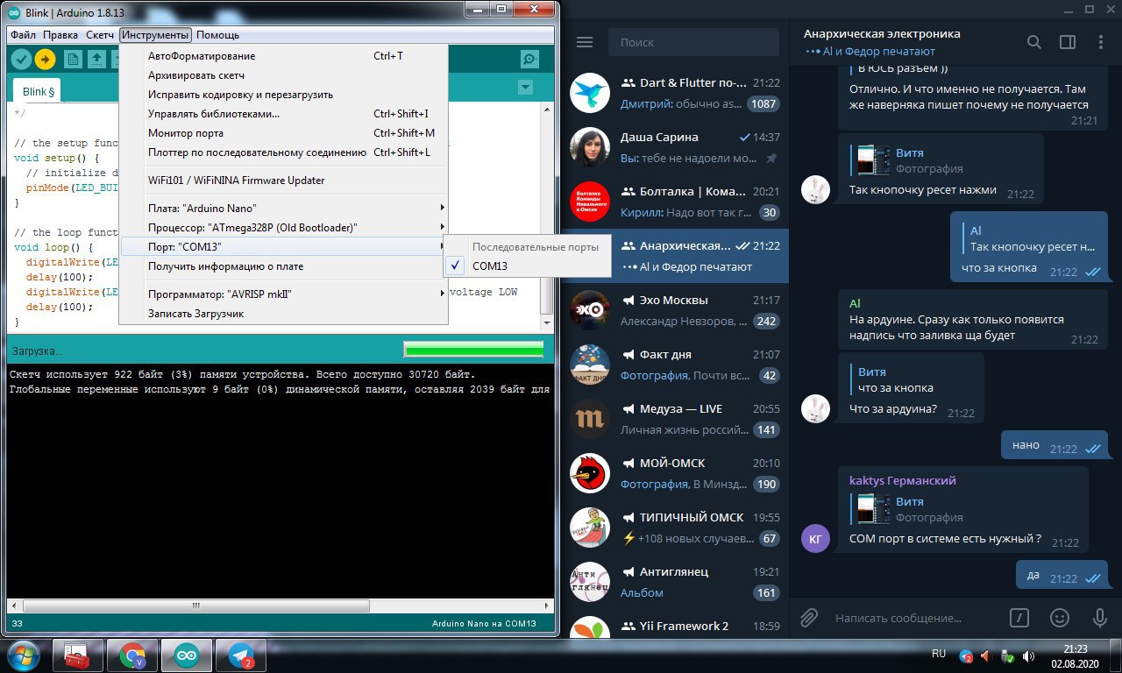This screenshot has height=673, width=1122.
Task: Choose Архивировать скетч entry
Action: point(283,75)
